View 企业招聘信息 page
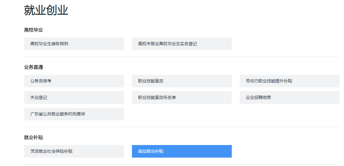The image size is (344, 166). pos(289,98)
